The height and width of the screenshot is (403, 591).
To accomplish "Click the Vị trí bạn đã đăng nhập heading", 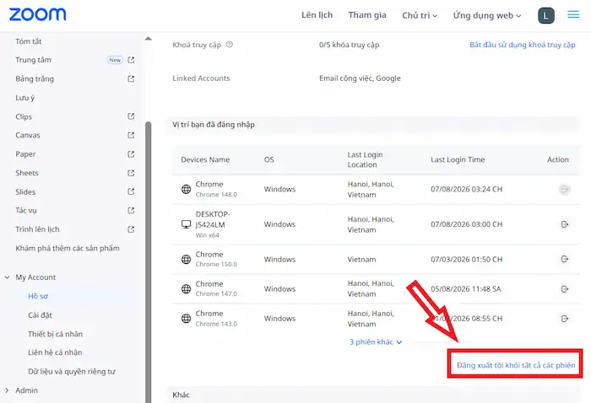I will 214,125.
